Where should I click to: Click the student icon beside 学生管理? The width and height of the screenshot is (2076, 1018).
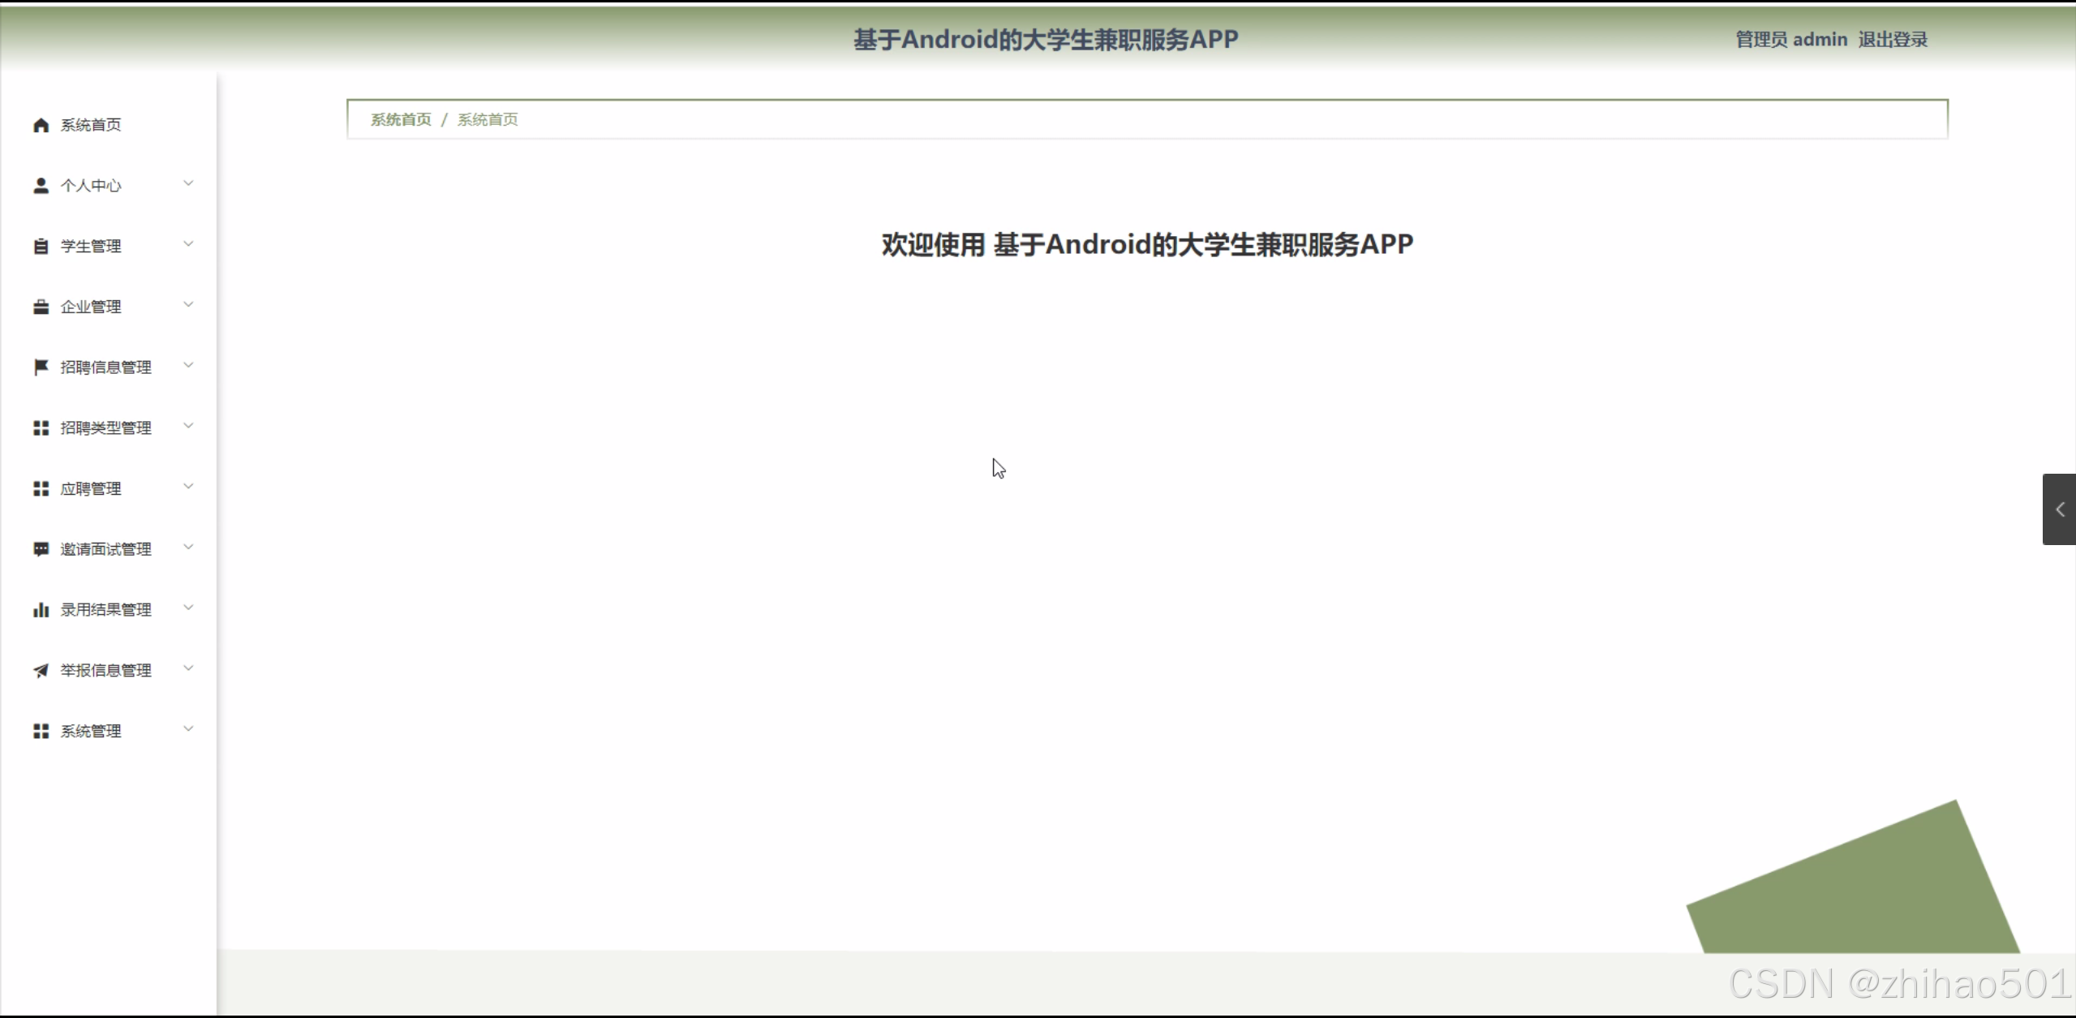pyautogui.click(x=41, y=246)
